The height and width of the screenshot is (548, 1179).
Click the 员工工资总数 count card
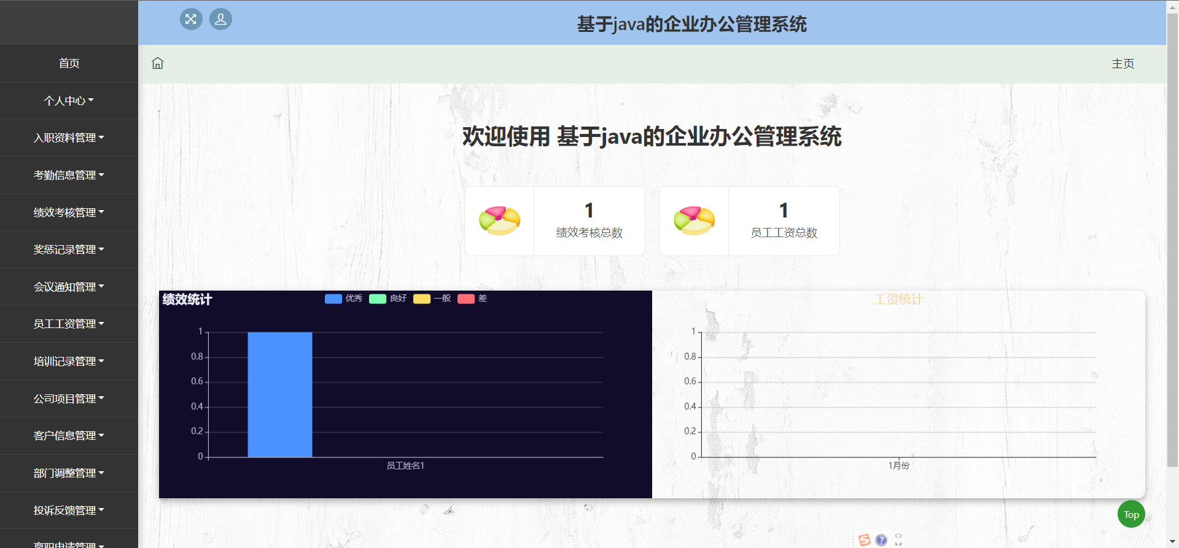749,221
